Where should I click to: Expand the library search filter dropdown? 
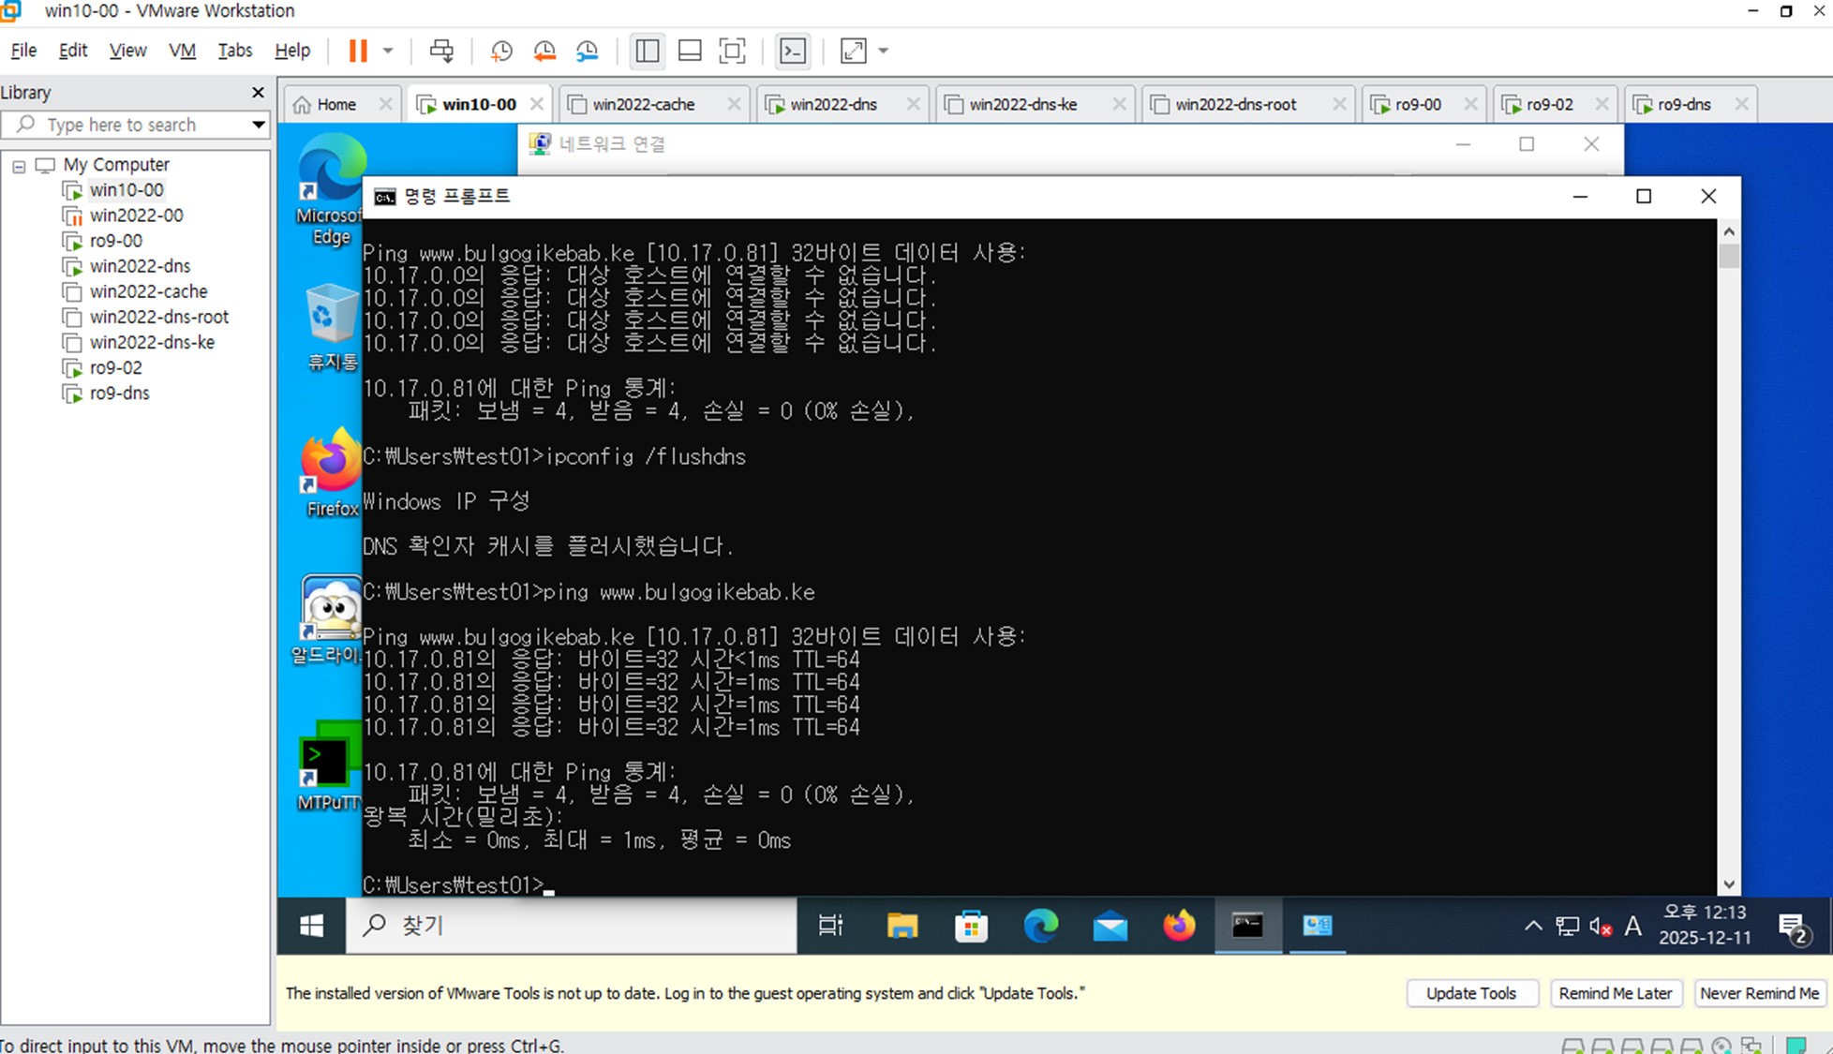(x=258, y=125)
